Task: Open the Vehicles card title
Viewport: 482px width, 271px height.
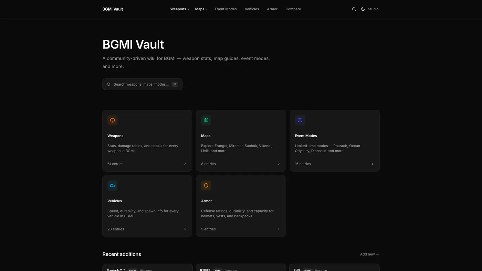Action: pyautogui.click(x=115, y=201)
